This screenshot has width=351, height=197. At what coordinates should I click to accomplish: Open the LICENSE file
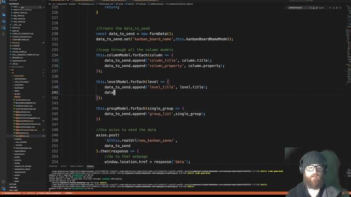click(x=16, y=45)
